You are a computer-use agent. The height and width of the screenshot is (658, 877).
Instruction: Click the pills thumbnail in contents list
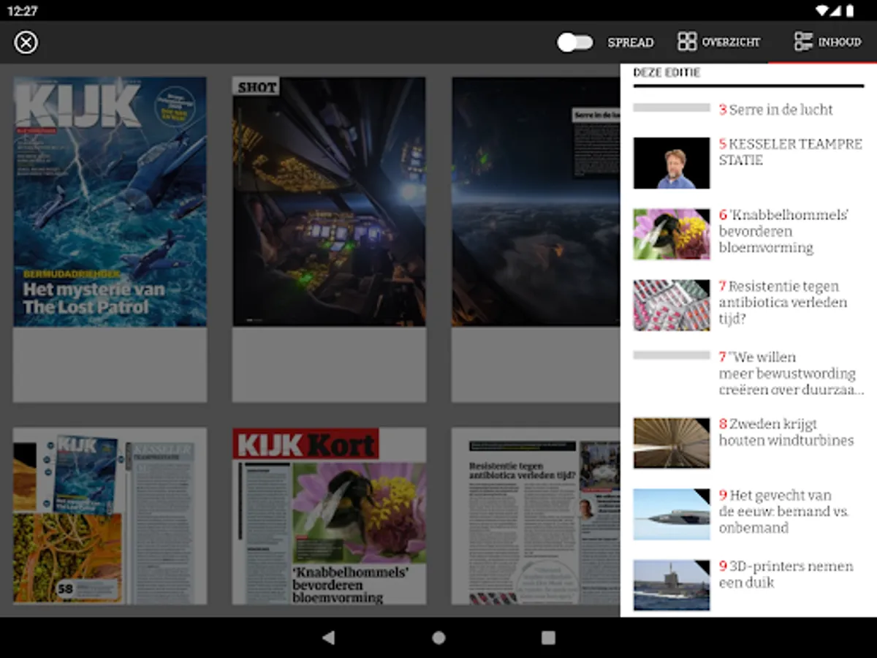[x=672, y=305]
